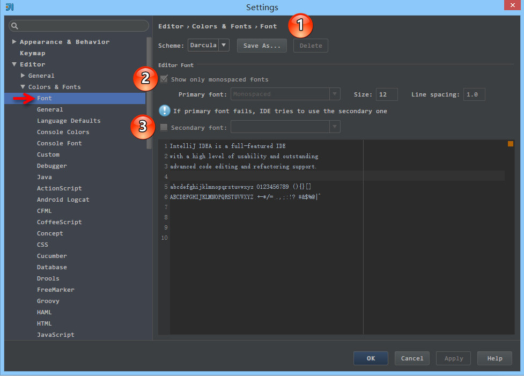Open Language Defaults settings page
This screenshot has height=376, width=524.
click(x=68, y=121)
